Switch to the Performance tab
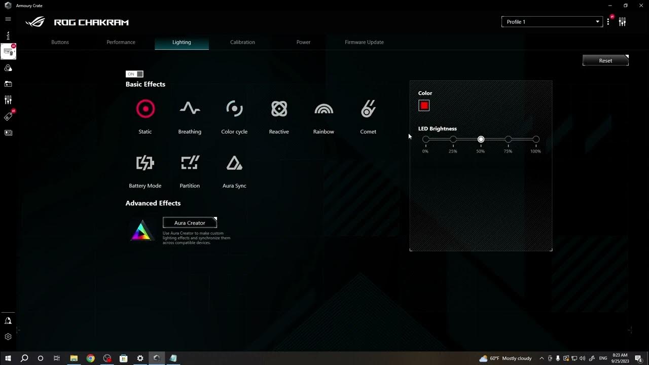Screen dimensions: 649x365 (121, 42)
